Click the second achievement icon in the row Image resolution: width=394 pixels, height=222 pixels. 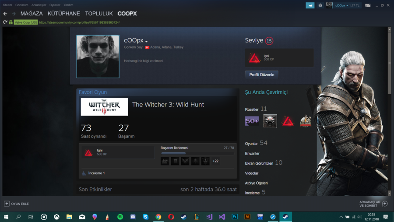tap(175, 161)
